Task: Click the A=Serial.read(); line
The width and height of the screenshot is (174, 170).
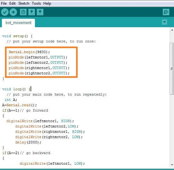Action: 19,105
